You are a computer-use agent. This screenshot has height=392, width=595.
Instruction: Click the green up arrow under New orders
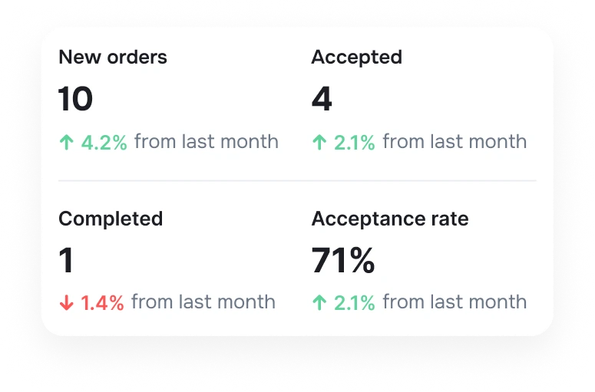pyautogui.click(x=66, y=143)
